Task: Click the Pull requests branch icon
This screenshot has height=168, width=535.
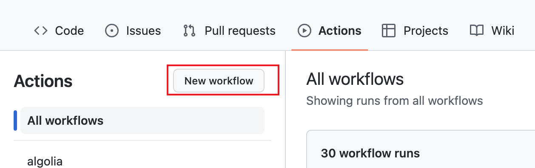Action: (x=189, y=31)
